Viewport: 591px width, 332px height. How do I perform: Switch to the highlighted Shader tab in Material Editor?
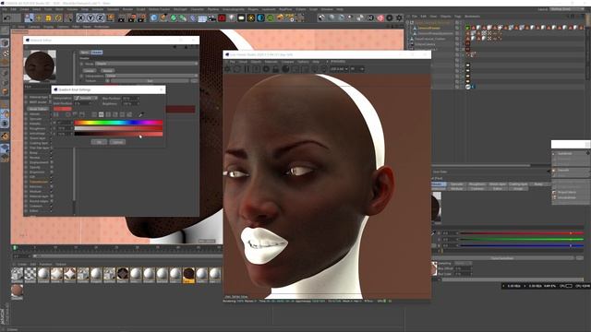[x=97, y=53]
